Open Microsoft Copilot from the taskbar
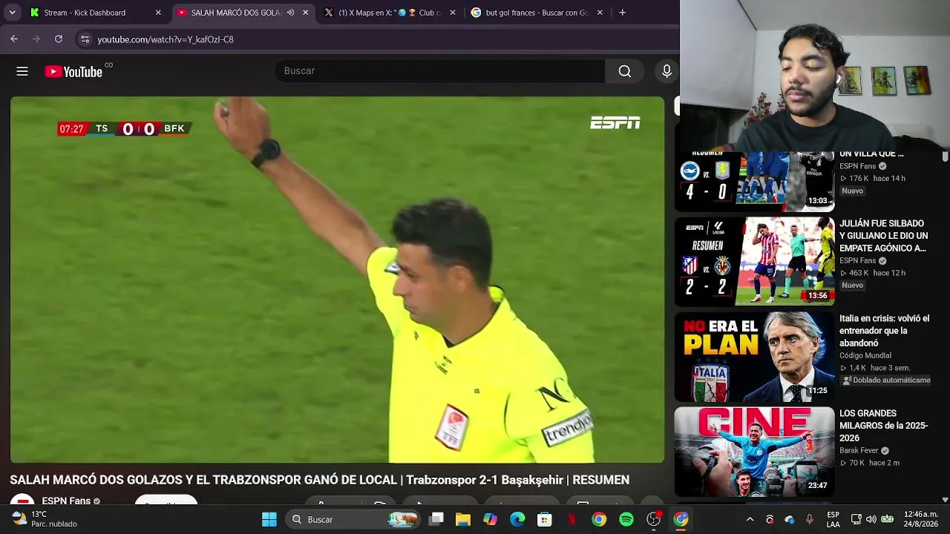 coord(491,519)
